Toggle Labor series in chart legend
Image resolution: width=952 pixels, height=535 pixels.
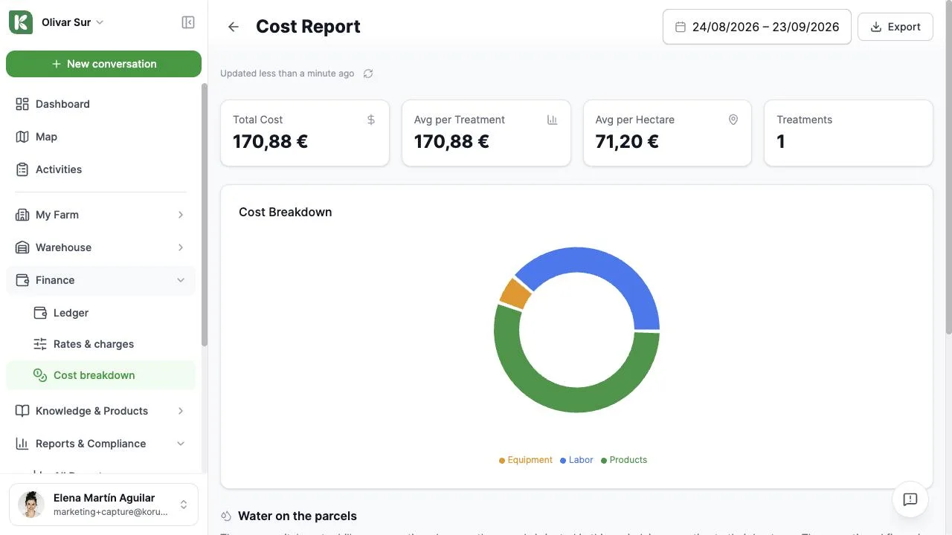coord(576,460)
